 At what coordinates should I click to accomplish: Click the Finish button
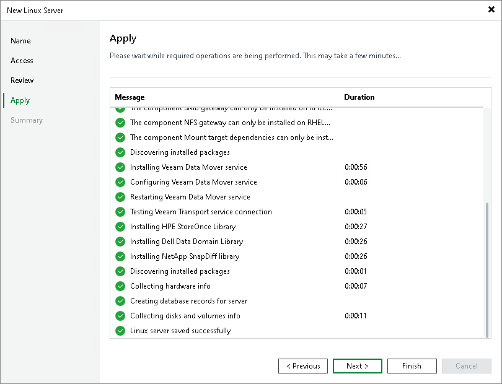(x=412, y=366)
